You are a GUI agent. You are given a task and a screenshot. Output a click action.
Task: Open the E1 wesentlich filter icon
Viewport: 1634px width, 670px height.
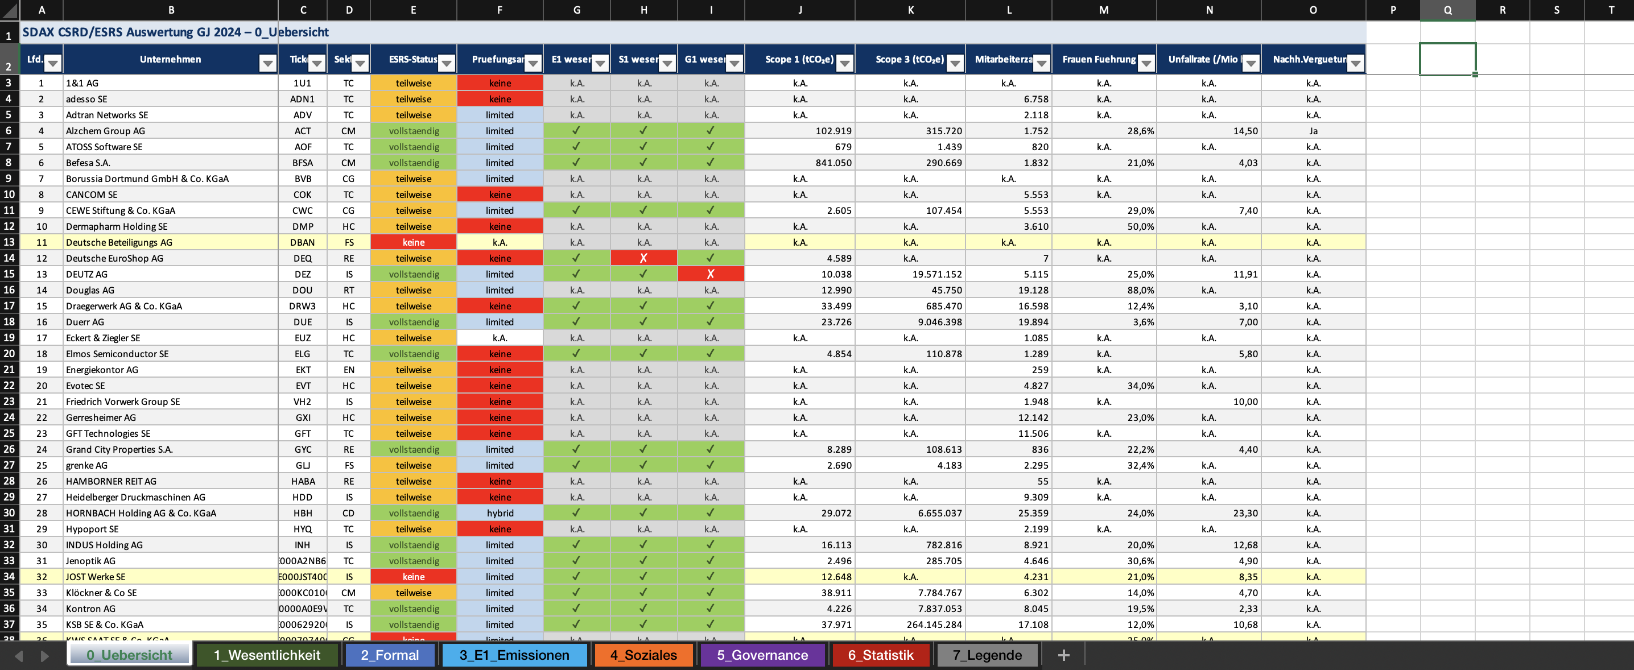tap(600, 63)
